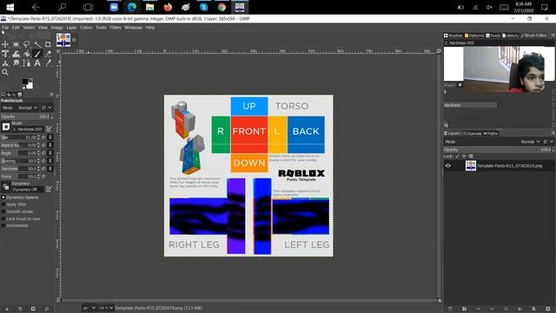Click the dynamics preview button

click(x=6, y=187)
